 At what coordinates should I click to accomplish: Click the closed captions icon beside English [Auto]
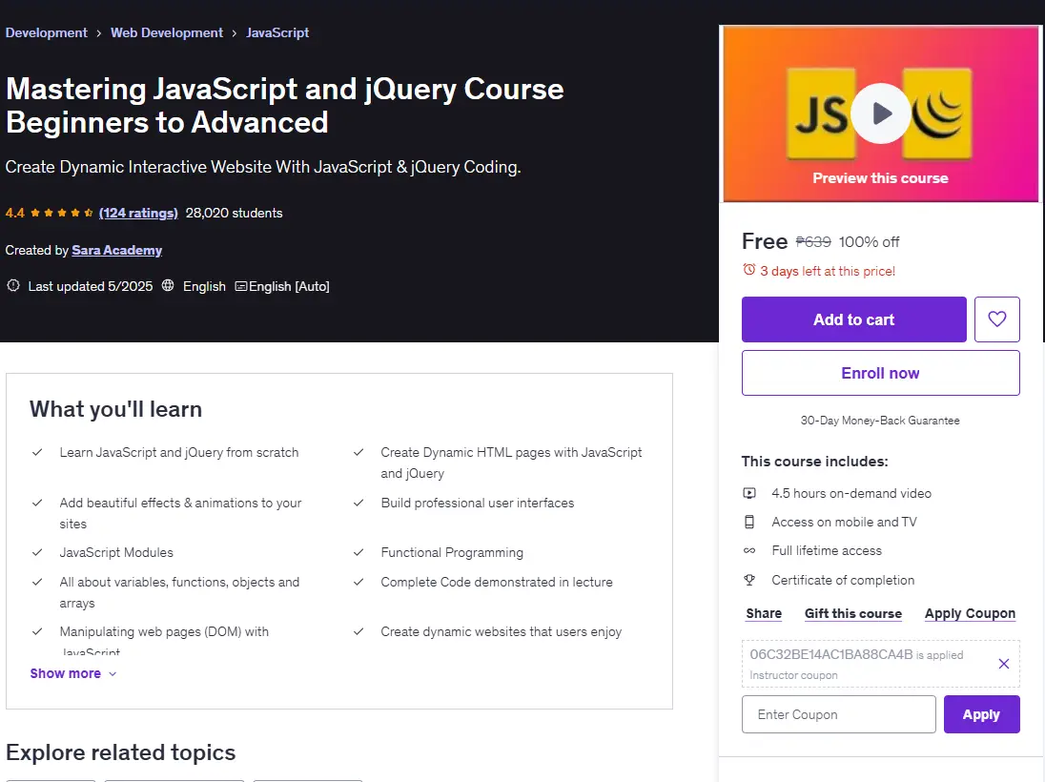click(x=240, y=286)
